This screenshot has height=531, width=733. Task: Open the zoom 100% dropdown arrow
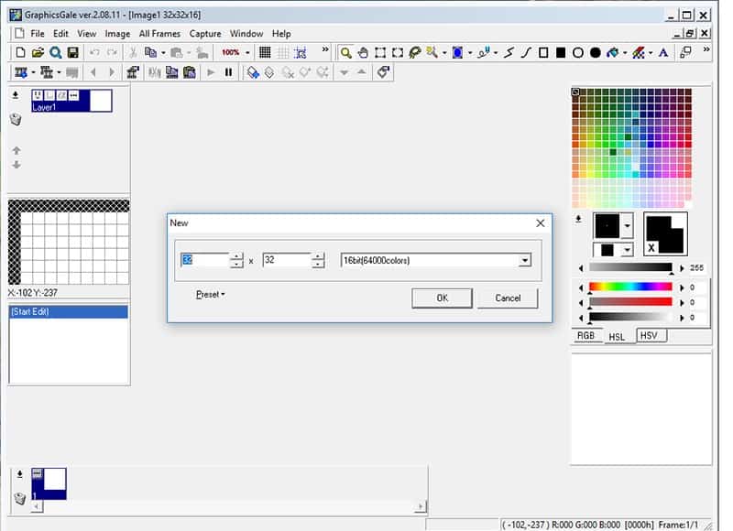pyautogui.click(x=247, y=53)
